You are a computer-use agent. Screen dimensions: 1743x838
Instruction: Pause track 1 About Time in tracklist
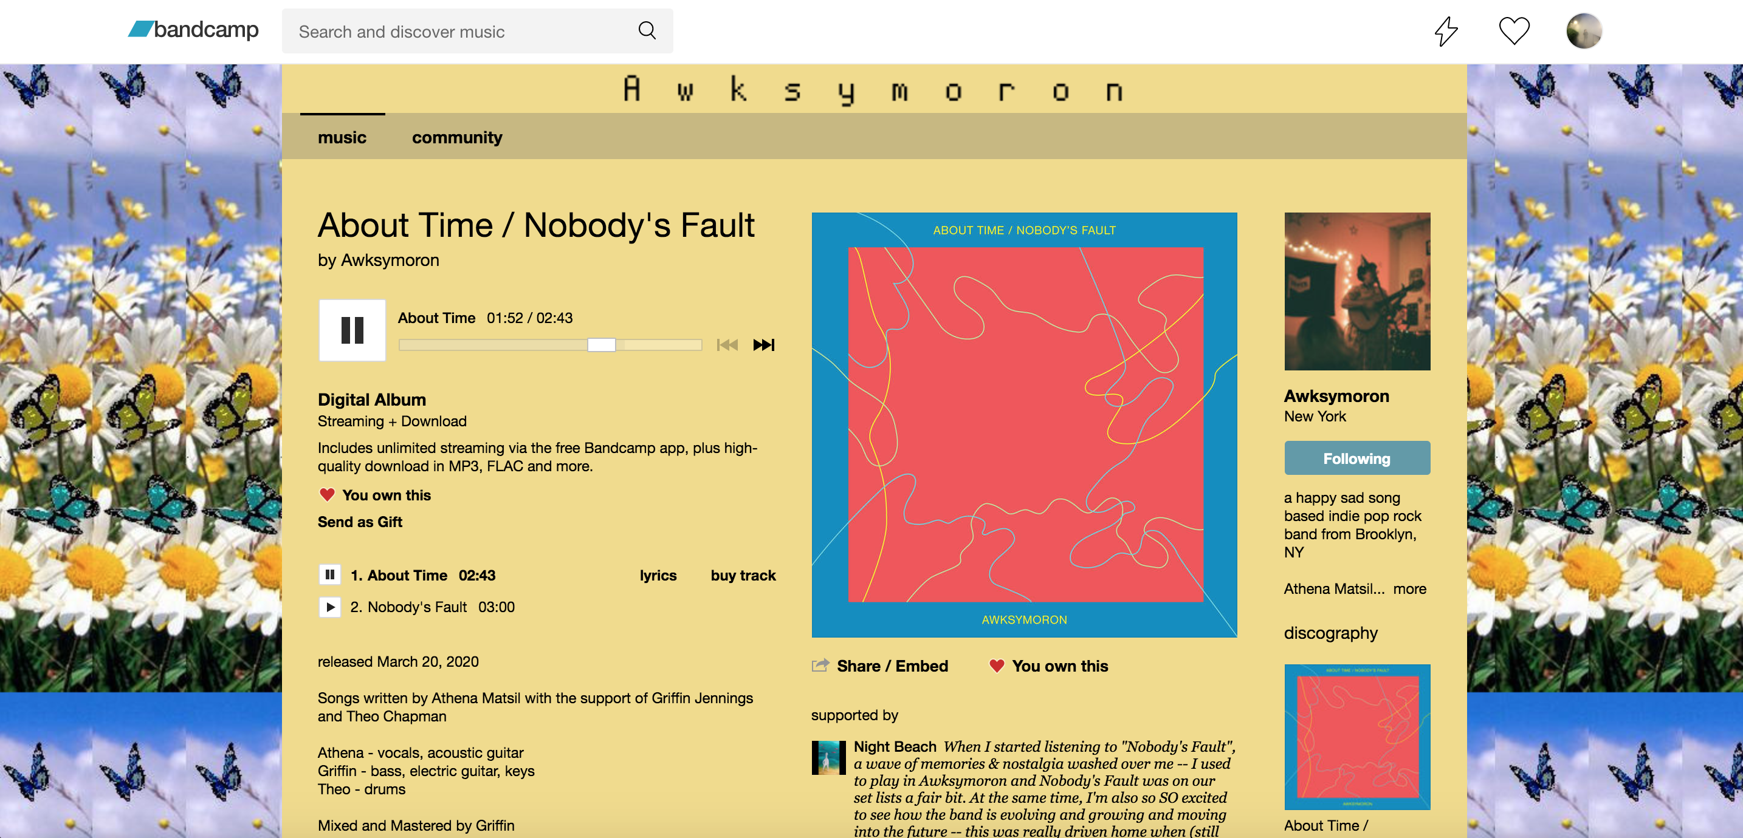coord(329,575)
